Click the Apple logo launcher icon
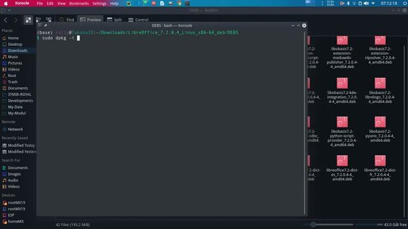This screenshot has width=408, height=229. point(6,3)
